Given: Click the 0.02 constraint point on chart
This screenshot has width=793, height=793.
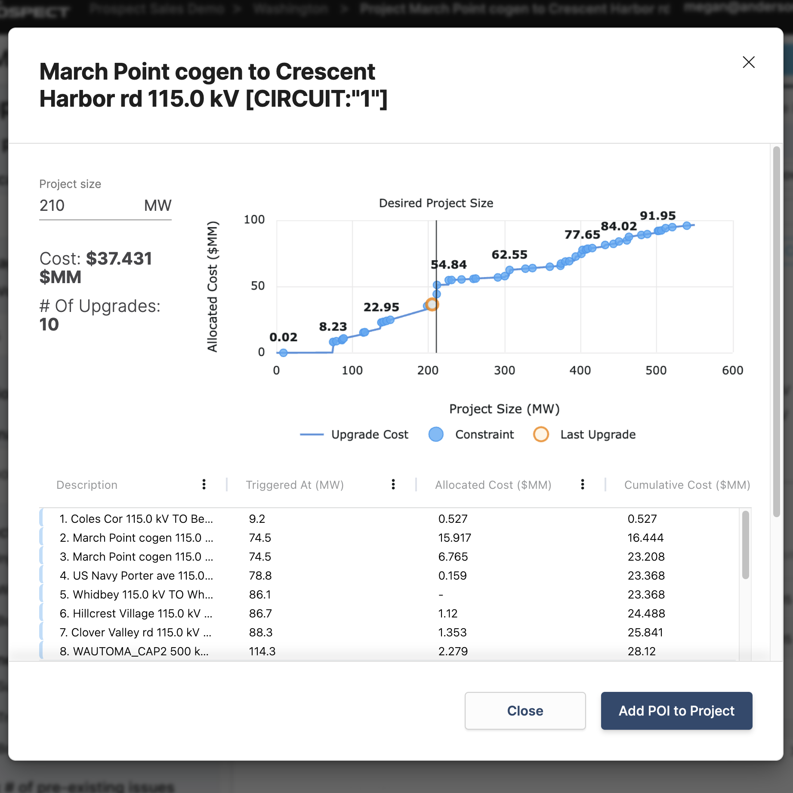Looking at the screenshot, I should click(283, 353).
